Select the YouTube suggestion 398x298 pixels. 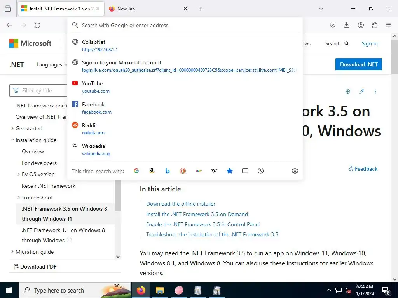185,87
